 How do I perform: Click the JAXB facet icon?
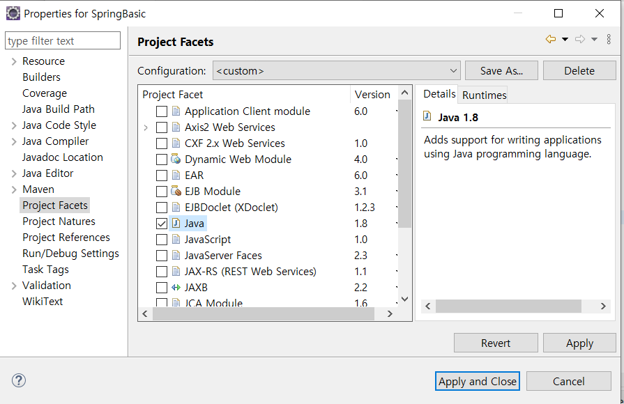click(176, 287)
